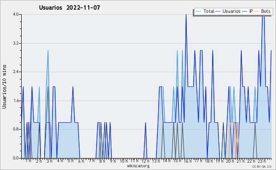Click the '20 h' x-axis label
The width and height of the screenshot is (276, 170).
[230, 161]
